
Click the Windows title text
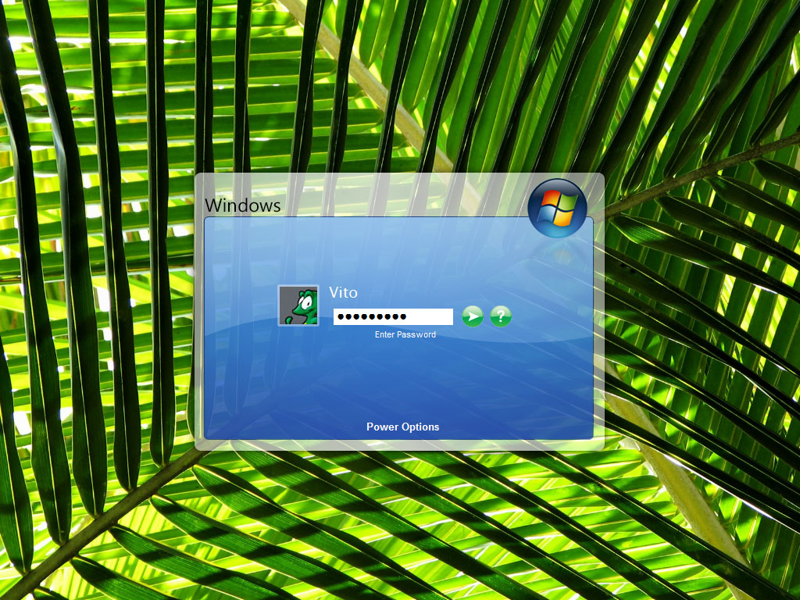[243, 205]
